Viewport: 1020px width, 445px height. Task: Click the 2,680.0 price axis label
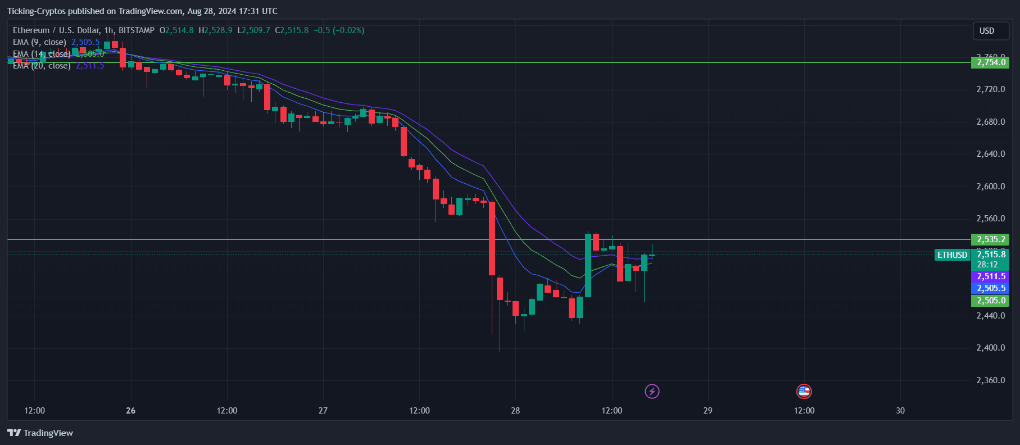[991, 122]
